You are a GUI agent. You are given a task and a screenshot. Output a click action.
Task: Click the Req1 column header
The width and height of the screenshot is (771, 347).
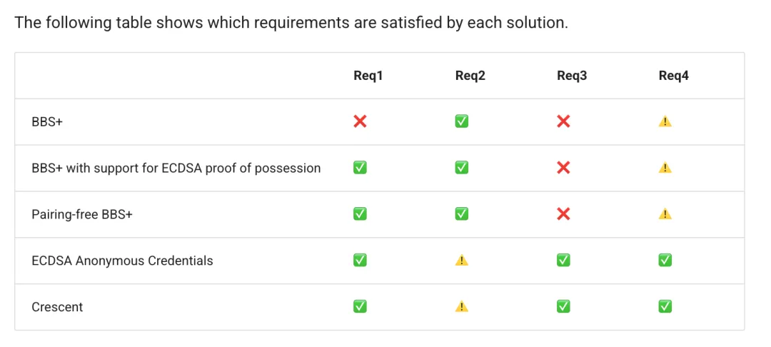pos(368,76)
